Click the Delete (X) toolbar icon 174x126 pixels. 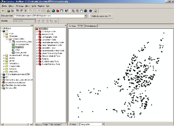coord(26,11)
